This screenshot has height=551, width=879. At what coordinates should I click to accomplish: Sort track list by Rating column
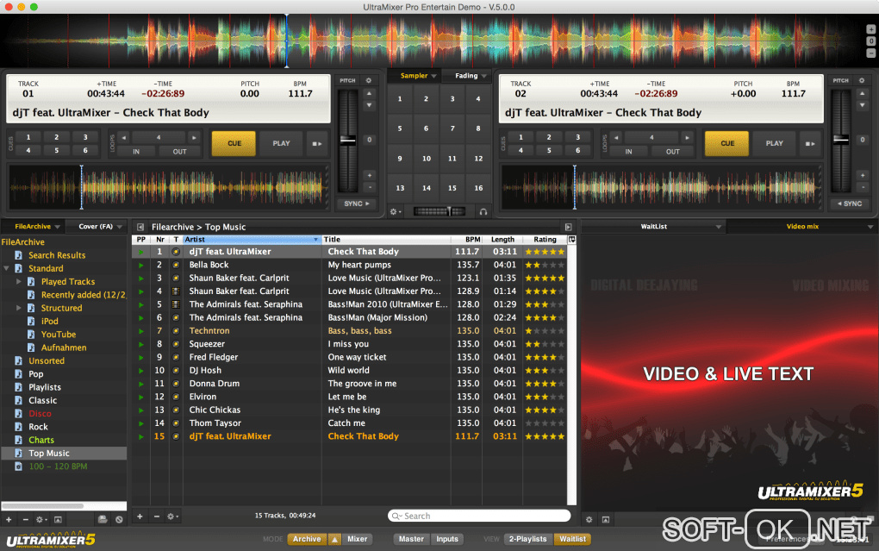[x=545, y=240]
